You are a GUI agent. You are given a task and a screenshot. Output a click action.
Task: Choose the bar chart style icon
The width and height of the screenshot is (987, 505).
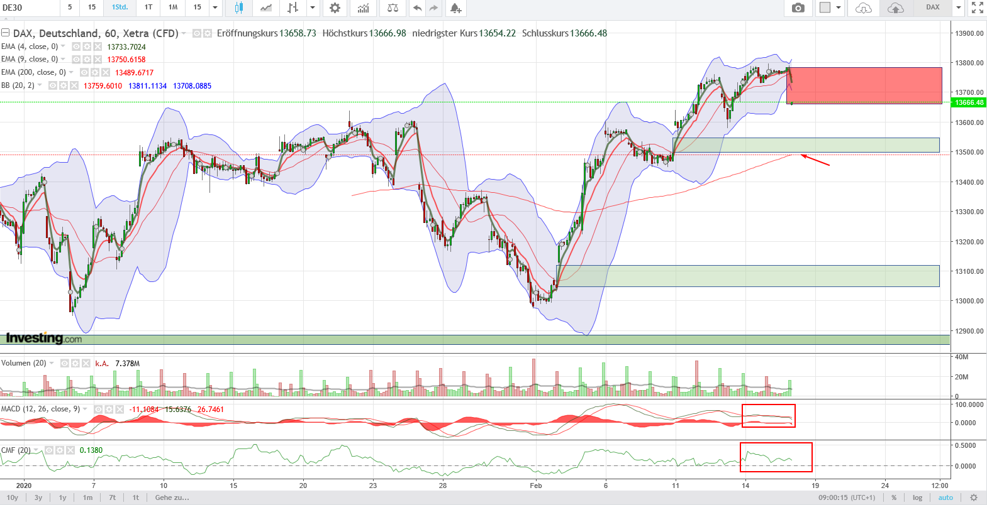click(293, 8)
